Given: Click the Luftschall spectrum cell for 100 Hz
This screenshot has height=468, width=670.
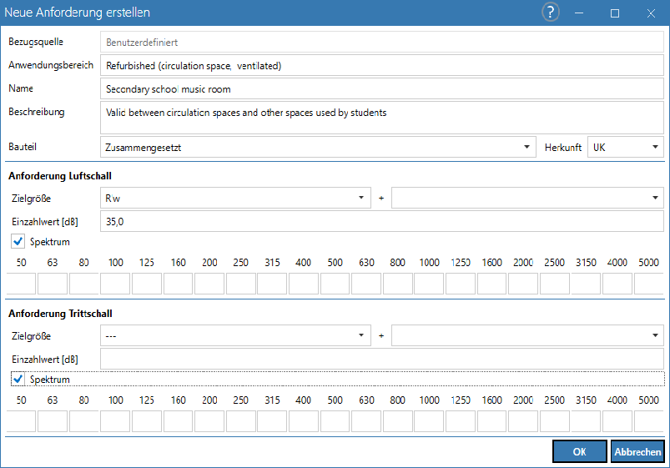Looking at the screenshot, I should coord(115,284).
